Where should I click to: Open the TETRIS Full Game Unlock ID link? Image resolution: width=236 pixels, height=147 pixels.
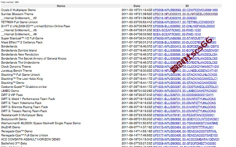coord(184,22)
